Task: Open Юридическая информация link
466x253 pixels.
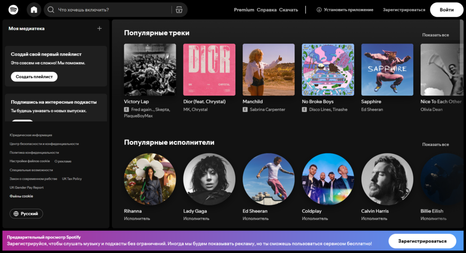Action: point(30,135)
